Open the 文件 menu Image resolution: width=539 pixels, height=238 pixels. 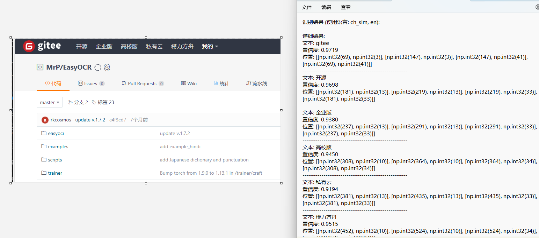pyautogui.click(x=306, y=7)
